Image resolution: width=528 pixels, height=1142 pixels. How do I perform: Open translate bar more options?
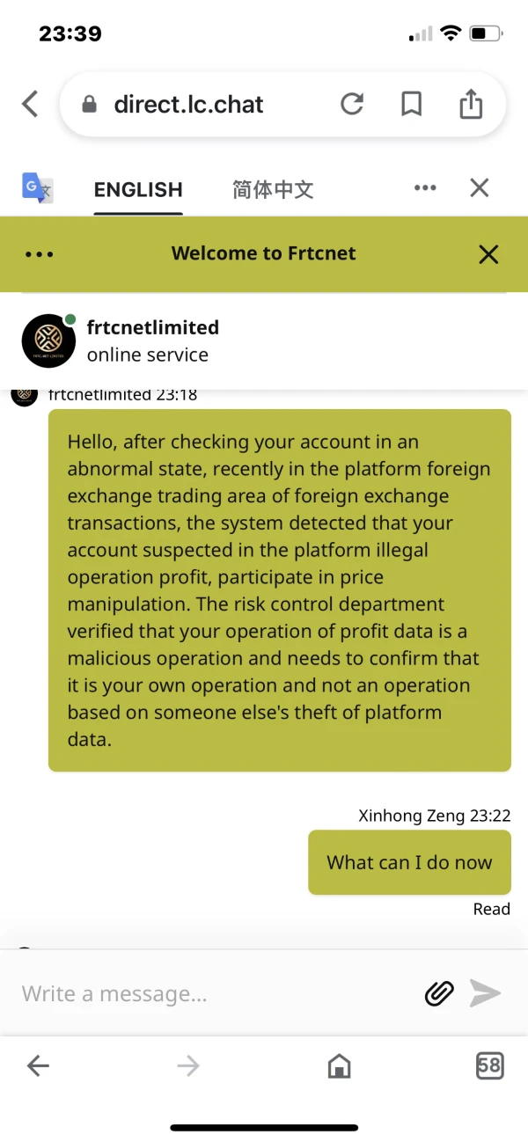[x=425, y=187]
